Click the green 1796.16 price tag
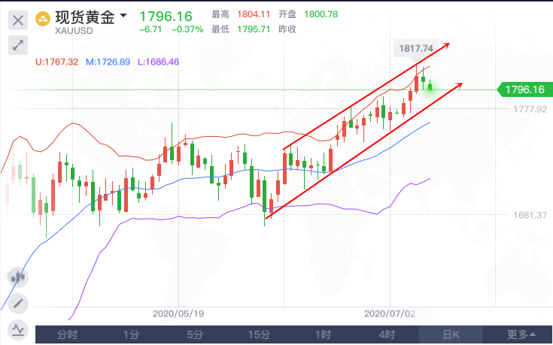The width and height of the screenshot is (553, 345). tap(524, 90)
